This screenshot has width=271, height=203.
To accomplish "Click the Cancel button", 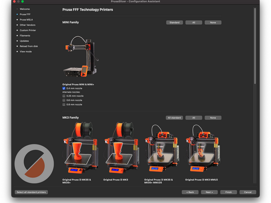I will pos(248,192).
